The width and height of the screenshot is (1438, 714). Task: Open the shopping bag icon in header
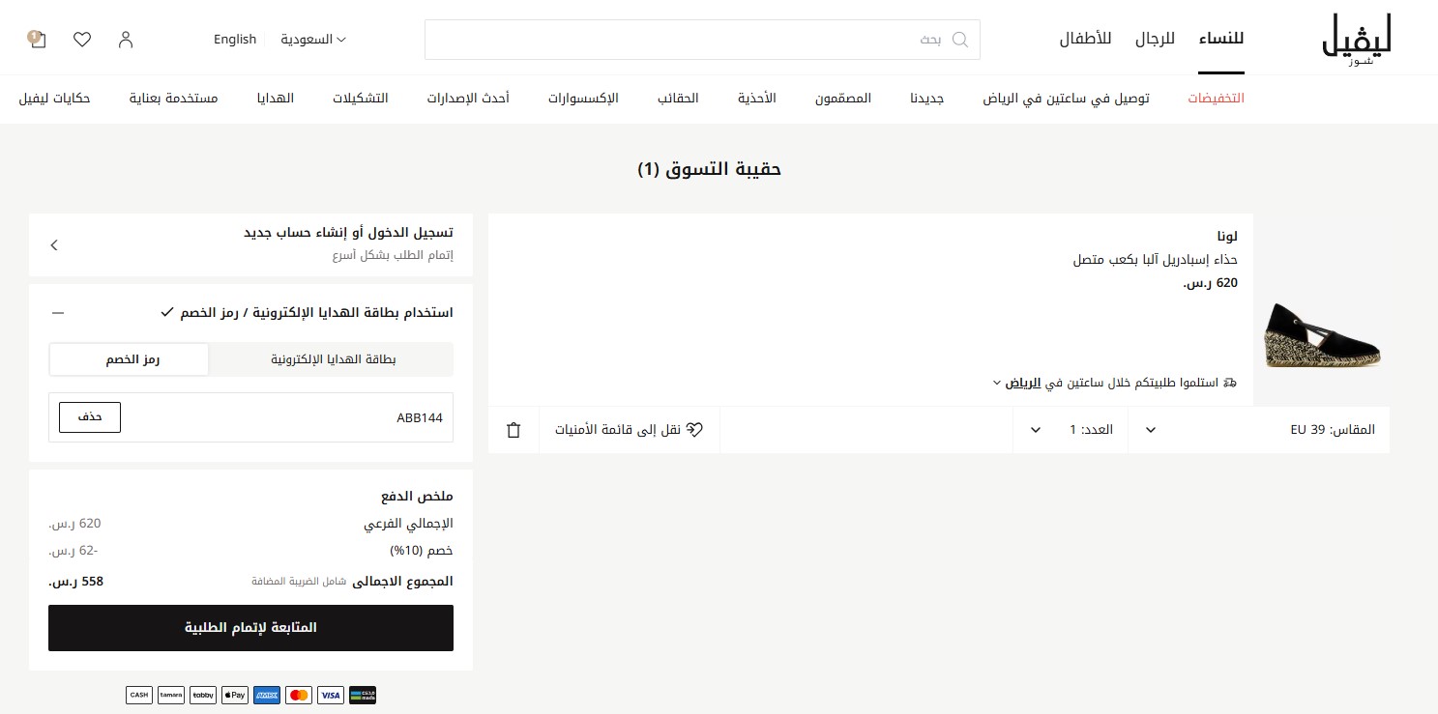[x=37, y=39]
